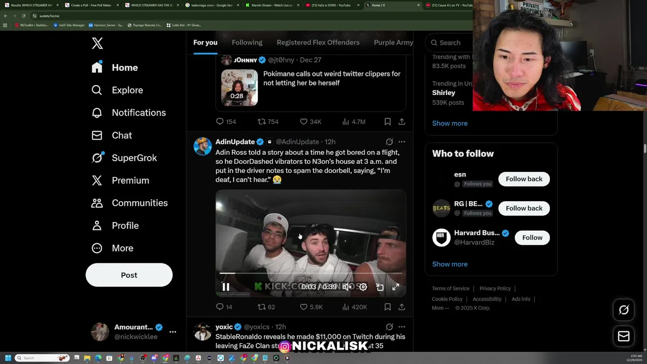Expand the footer More links menu
The width and height of the screenshot is (647, 364).
tap(440, 308)
